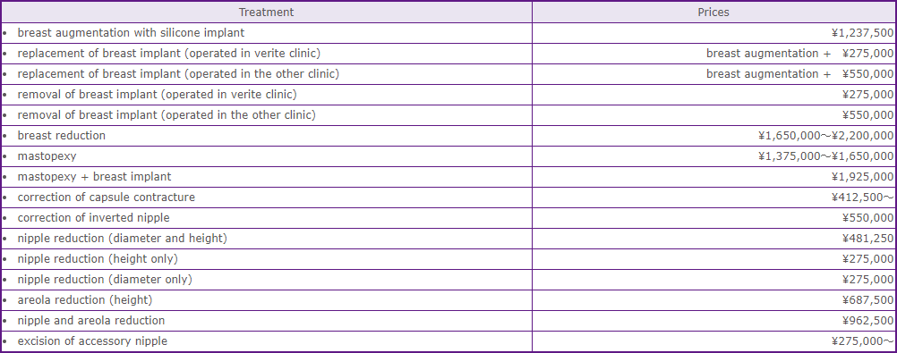
Task: Select the breast reduction treatment
Action: point(62,135)
